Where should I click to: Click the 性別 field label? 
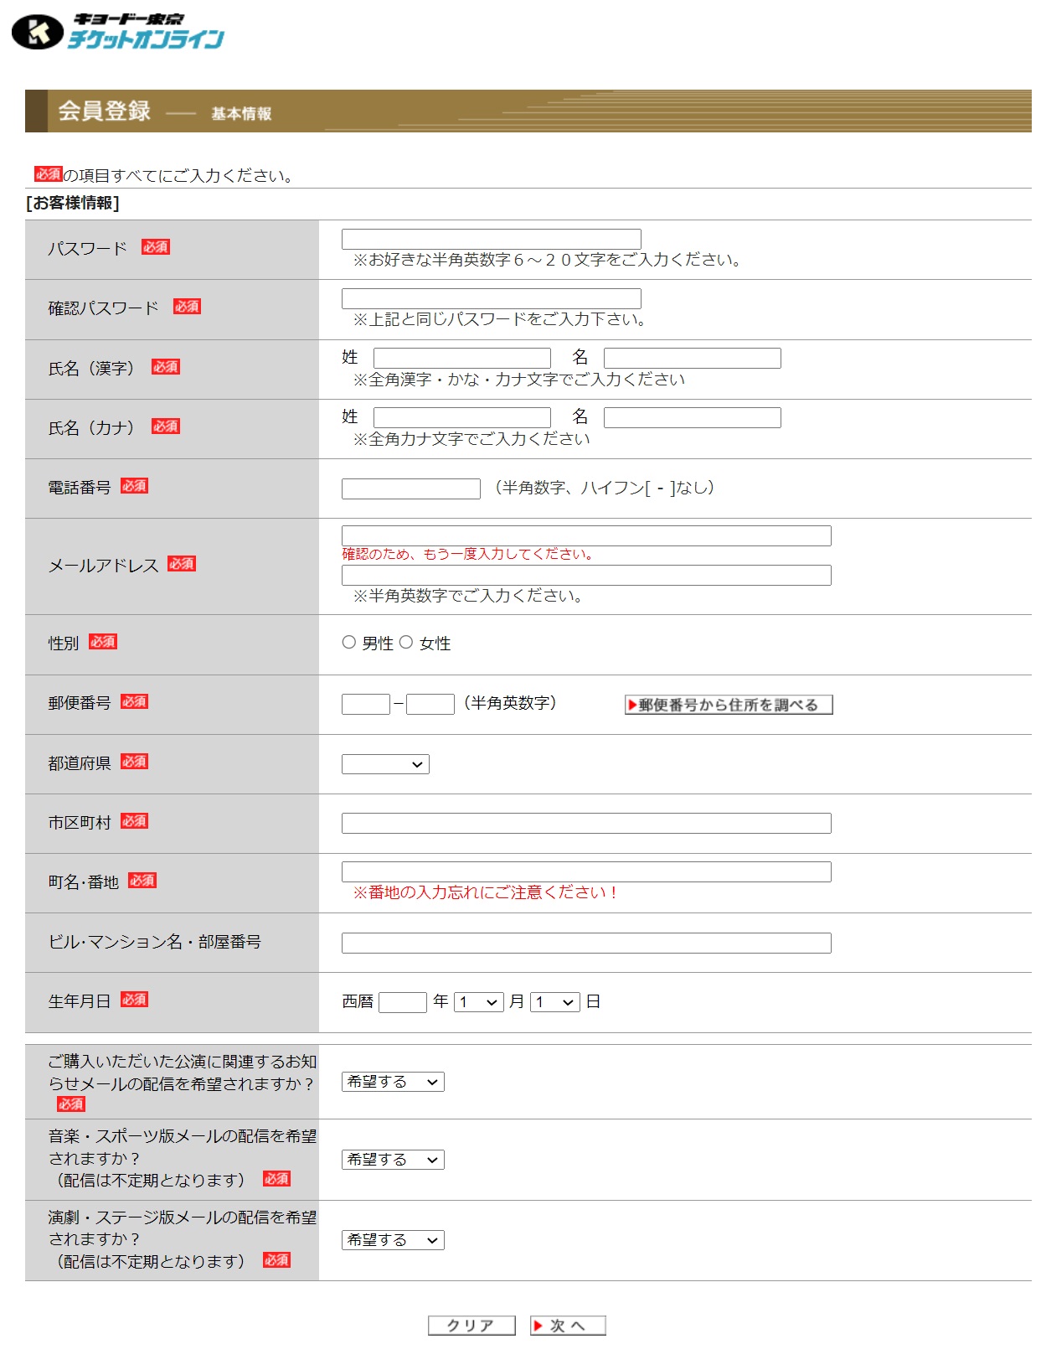point(64,643)
